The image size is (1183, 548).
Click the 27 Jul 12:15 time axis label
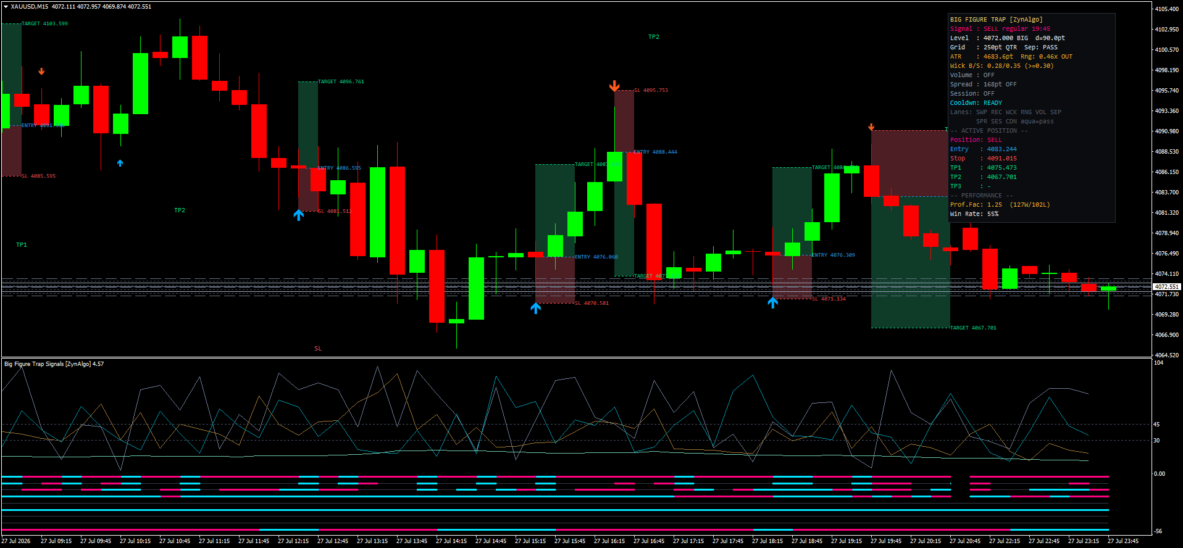coord(293,541)
